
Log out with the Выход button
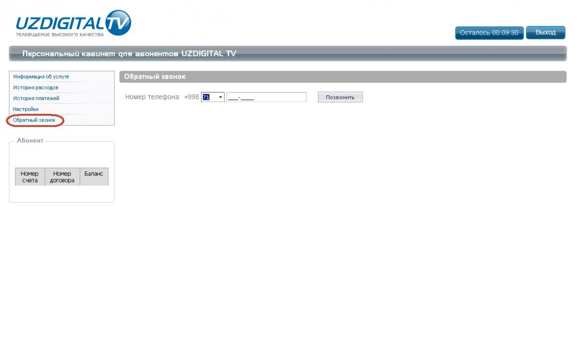(x=545, y=32)
